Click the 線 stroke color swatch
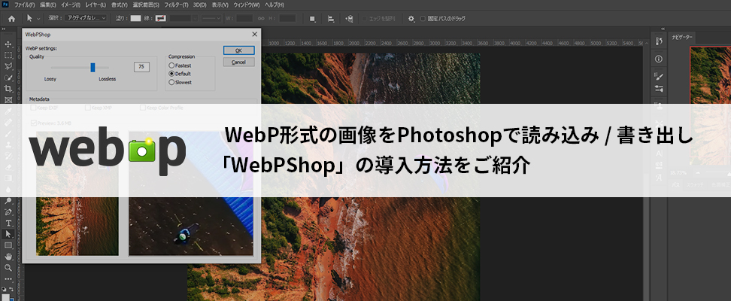 (161, 18)
